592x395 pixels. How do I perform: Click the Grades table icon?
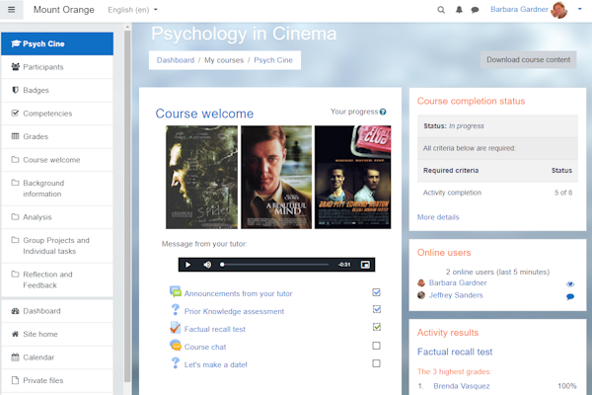tap(15, 136)
